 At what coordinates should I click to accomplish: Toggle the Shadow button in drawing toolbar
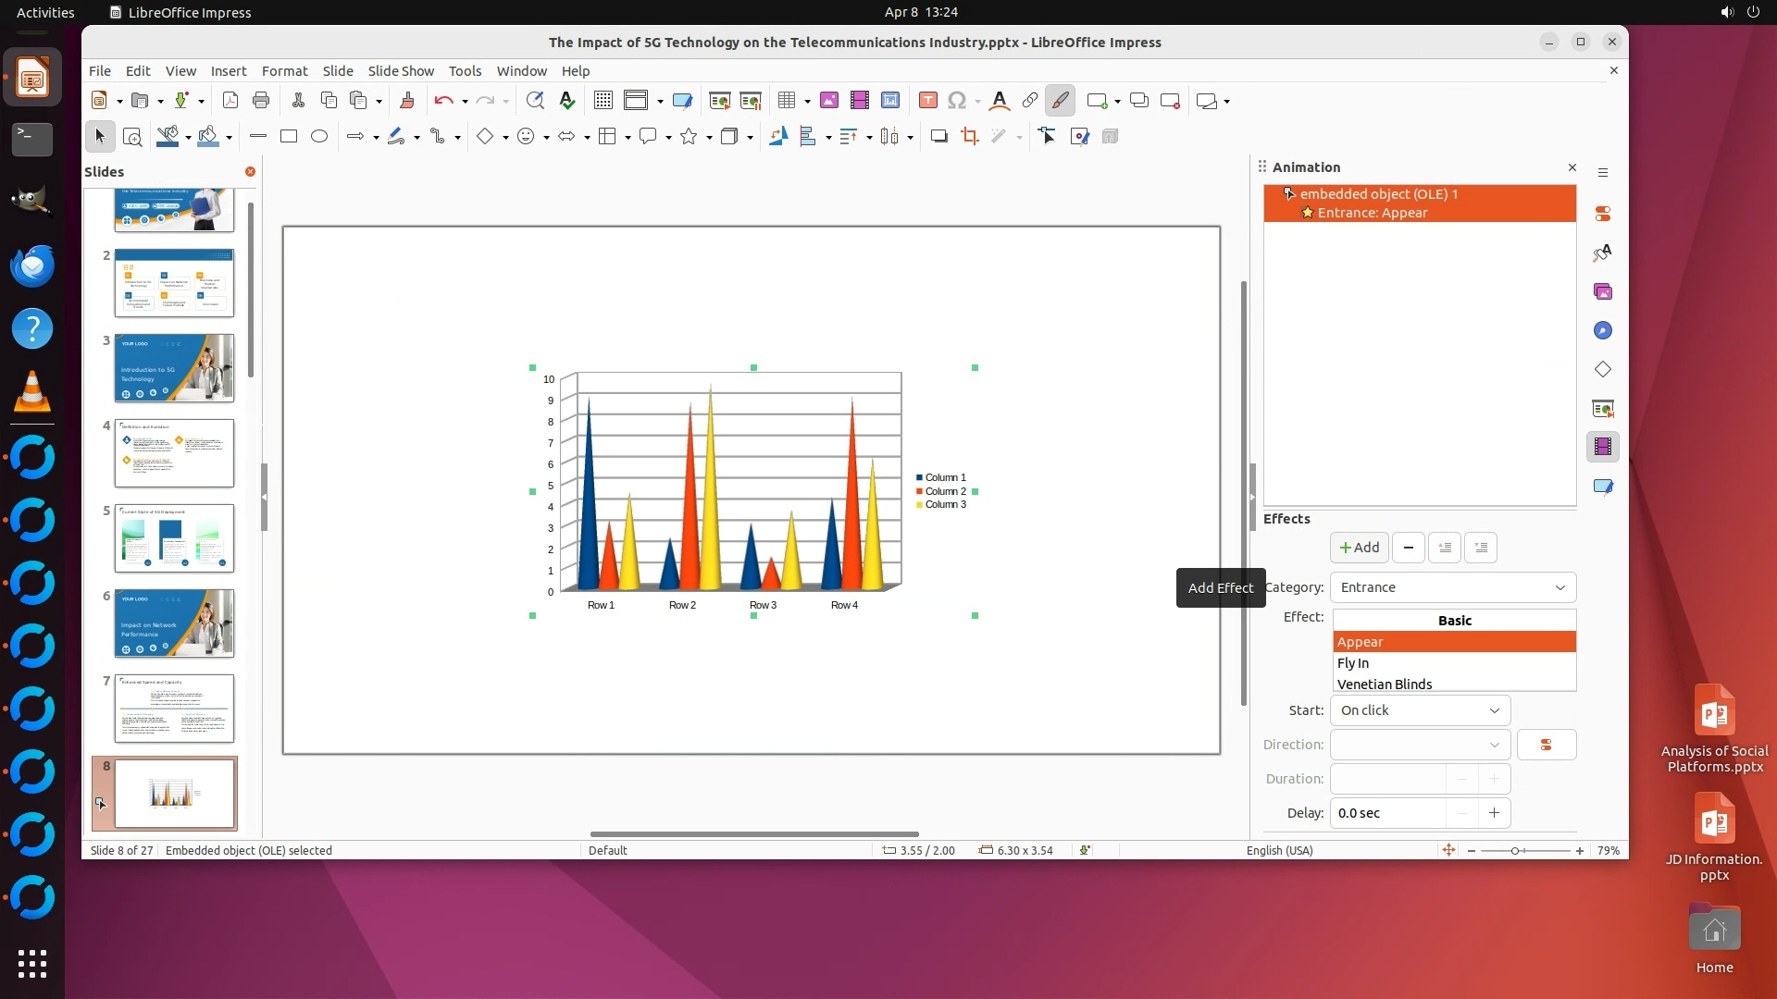[x=938, y=137]
